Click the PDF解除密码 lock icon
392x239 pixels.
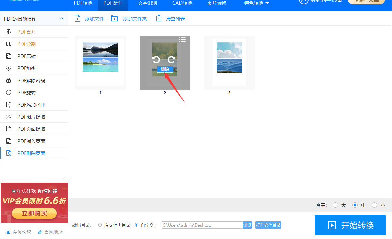coord(9,80)
